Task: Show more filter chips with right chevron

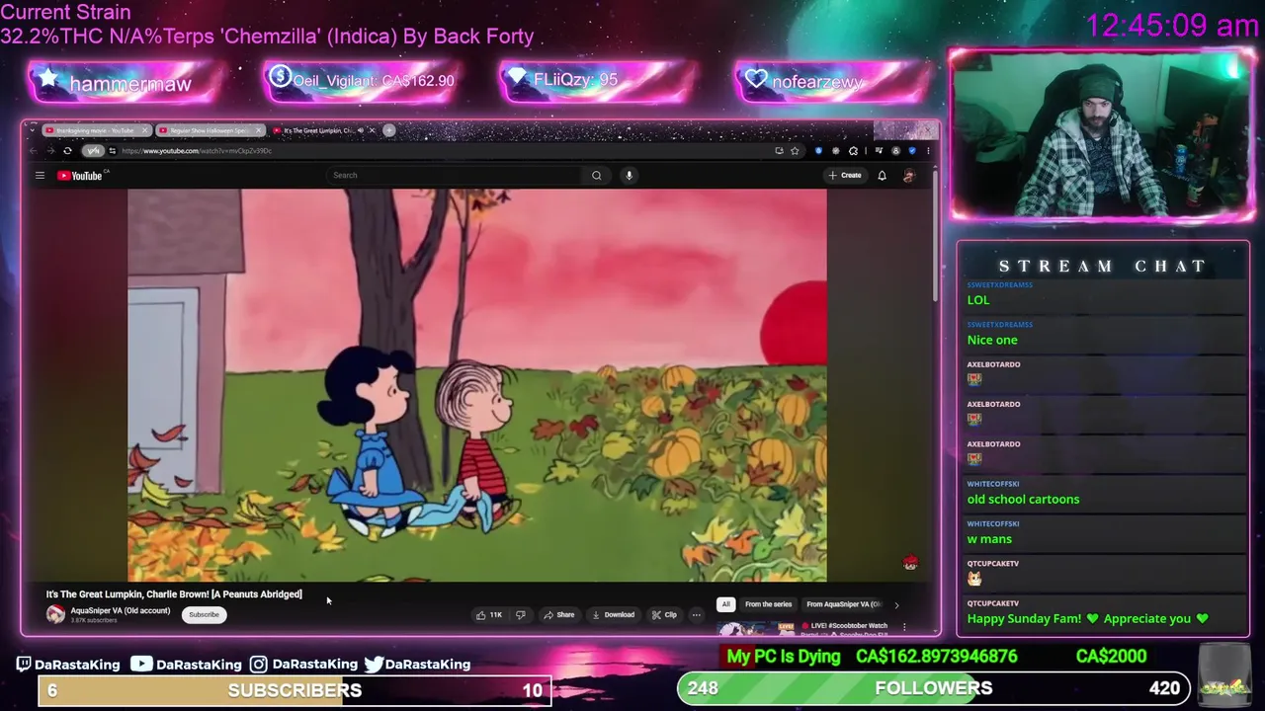Action: (x=896, y=605)
